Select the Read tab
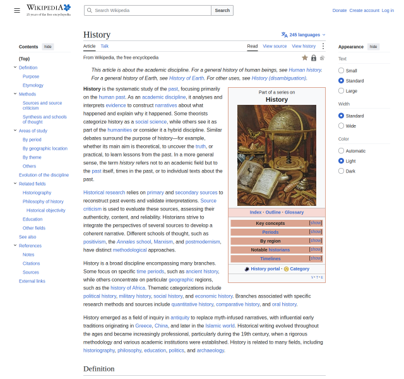This screenshot has height=379, width=404. point(252,46)
